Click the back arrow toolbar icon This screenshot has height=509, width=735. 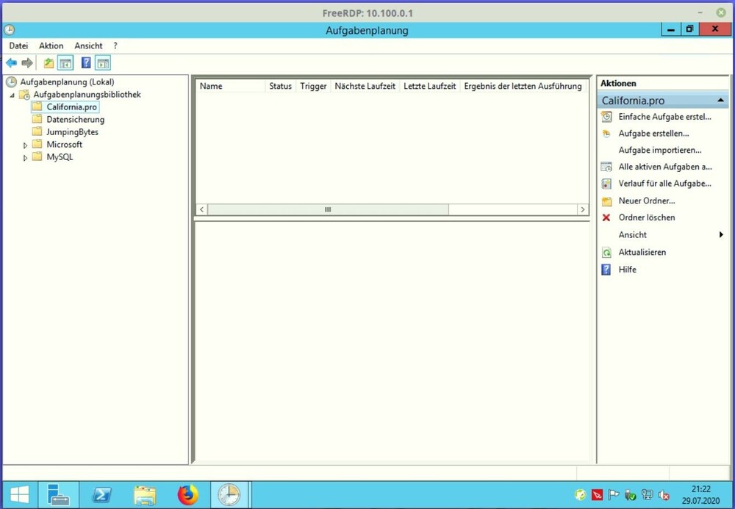11,63
